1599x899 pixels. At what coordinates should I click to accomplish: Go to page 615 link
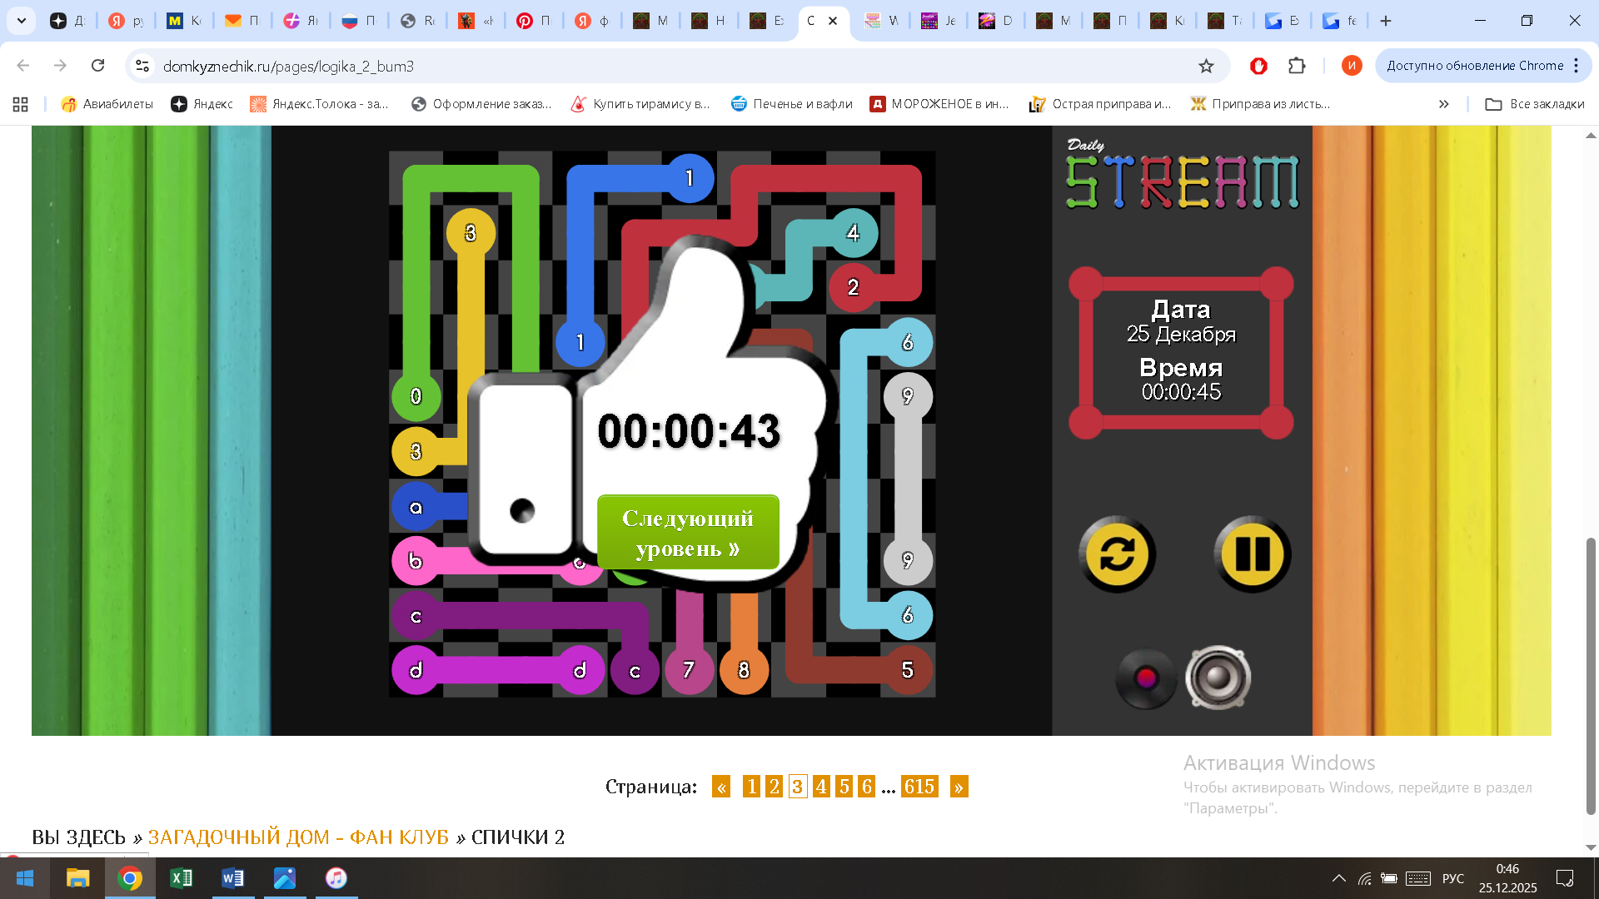click(x=919, y=787)
